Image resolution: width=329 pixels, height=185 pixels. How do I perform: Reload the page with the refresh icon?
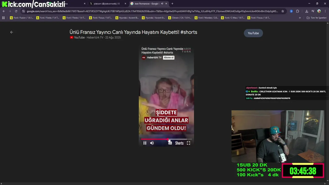click(x=16, y=11)
